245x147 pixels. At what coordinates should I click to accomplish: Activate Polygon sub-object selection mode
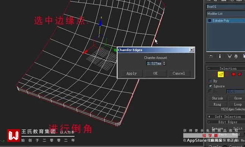(x=234, y=74)
